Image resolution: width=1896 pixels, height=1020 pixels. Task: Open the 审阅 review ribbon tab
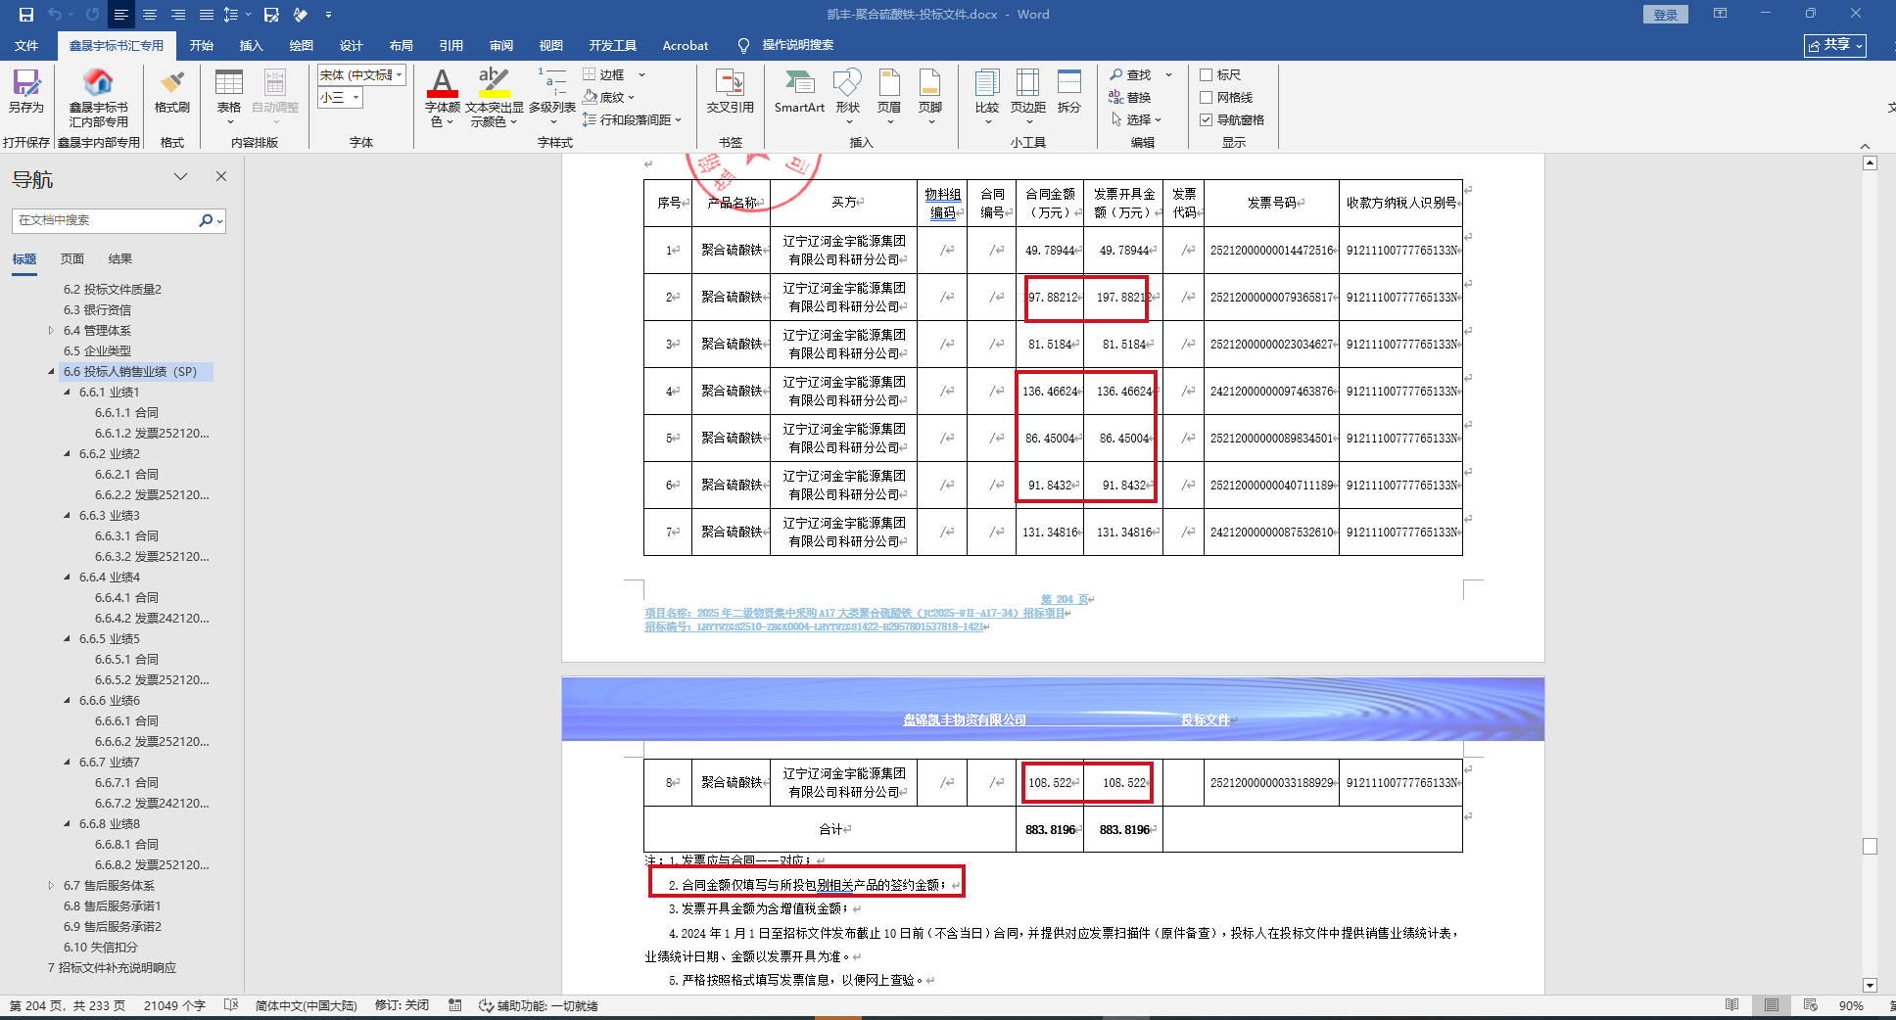click(x=501, y=46)
